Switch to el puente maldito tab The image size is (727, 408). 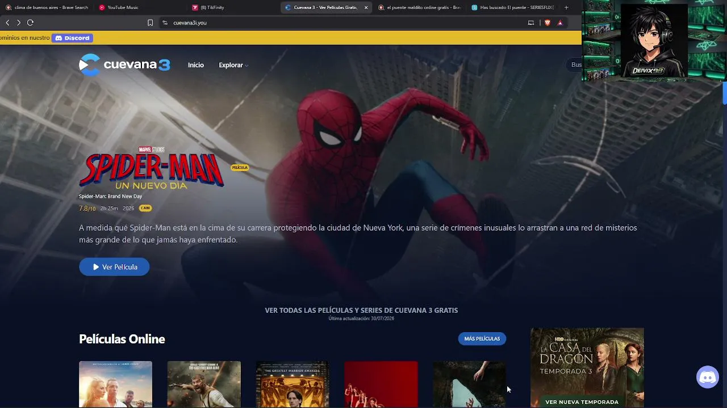419,7
